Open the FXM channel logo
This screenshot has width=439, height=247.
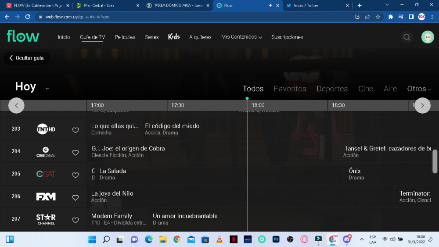[46, 197]
